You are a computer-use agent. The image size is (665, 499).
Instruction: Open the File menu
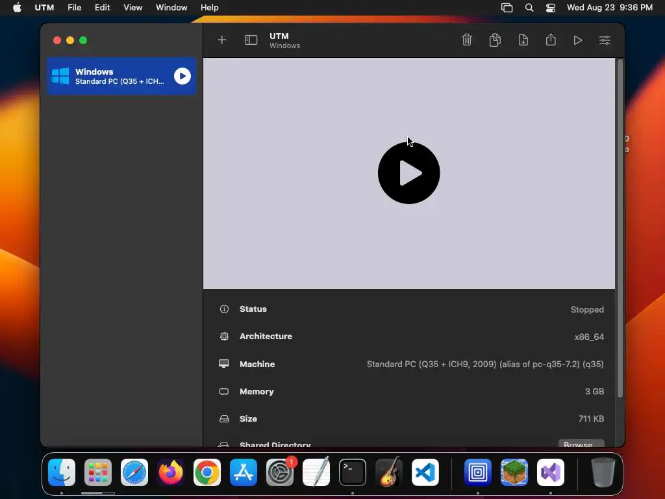pos(74,8)
